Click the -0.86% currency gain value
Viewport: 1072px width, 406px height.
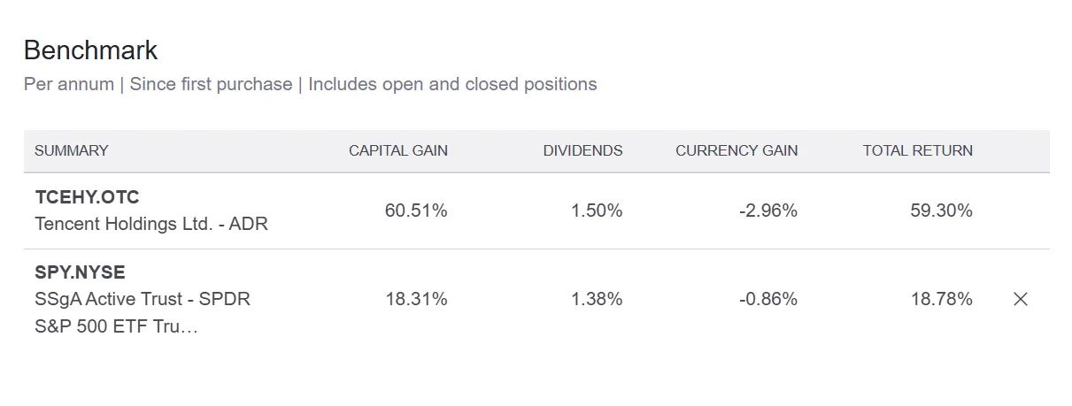[768, 299]
